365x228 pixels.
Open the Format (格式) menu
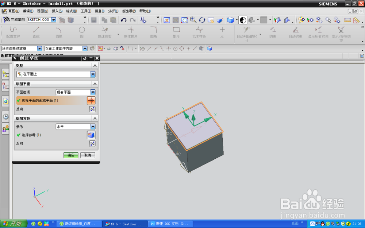[71, 11]
